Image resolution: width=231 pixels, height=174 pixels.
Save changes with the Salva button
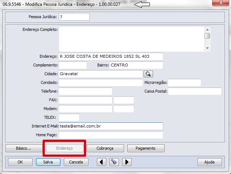(48, 162)
